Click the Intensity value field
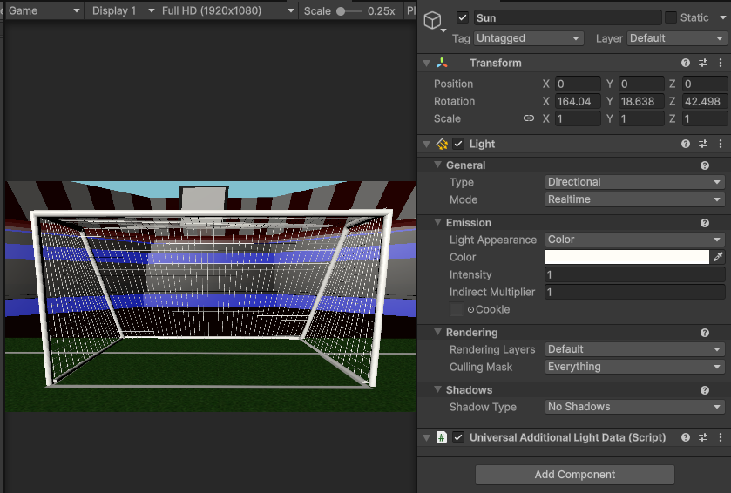This screenshot has height=493, width=731. [634, 274]
